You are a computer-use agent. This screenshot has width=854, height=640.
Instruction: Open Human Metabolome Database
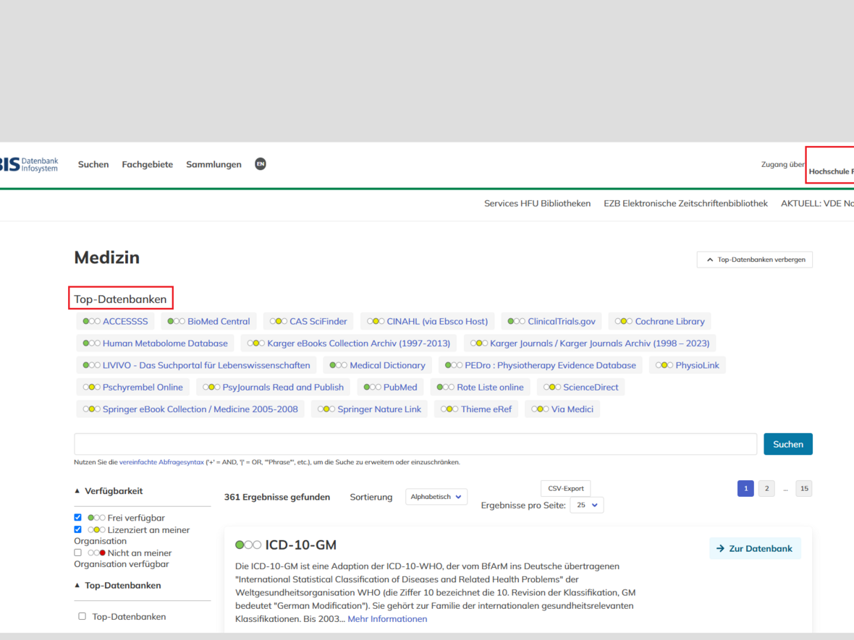155,344
